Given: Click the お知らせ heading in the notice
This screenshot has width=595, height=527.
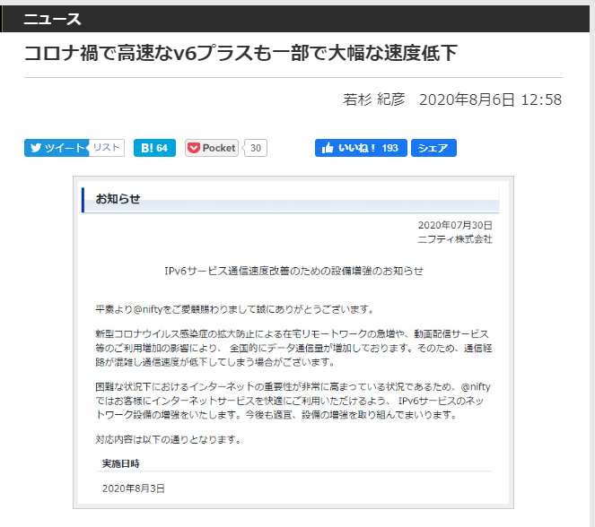Looking at the screenshot, I should [x=118, y=199].
